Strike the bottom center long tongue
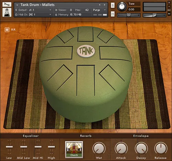The image size is (172, 161). point(86,80)
